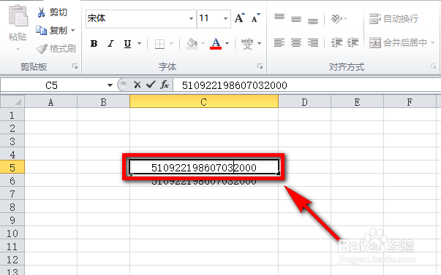The width and height of the screenshot is (441, 275).
Task: Click the text orientation icon
Action: coord(336,19)
